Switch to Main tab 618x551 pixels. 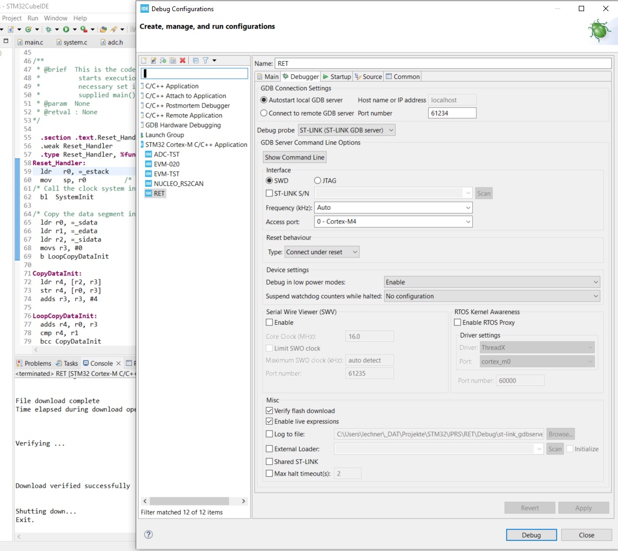tap(268, 76)
